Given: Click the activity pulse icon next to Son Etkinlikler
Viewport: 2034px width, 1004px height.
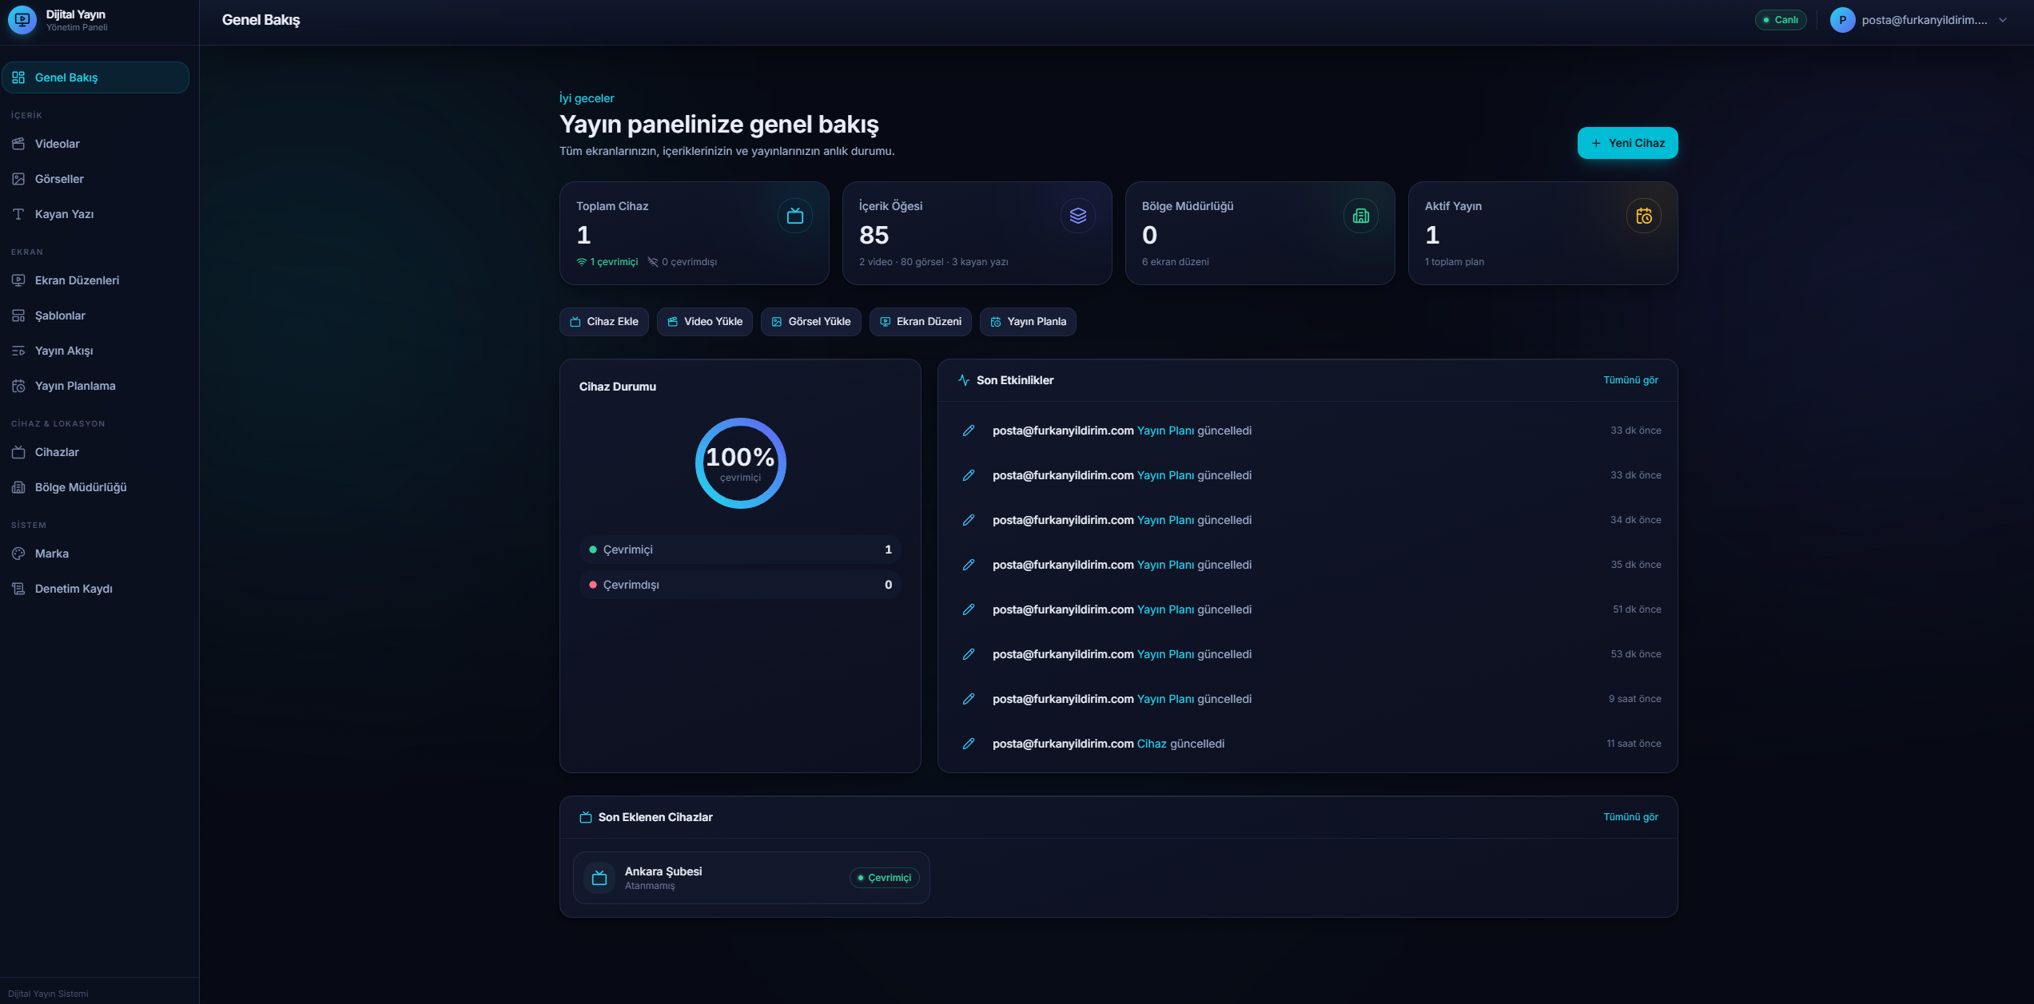Looking at the screenshot, I should click(964, 380).
